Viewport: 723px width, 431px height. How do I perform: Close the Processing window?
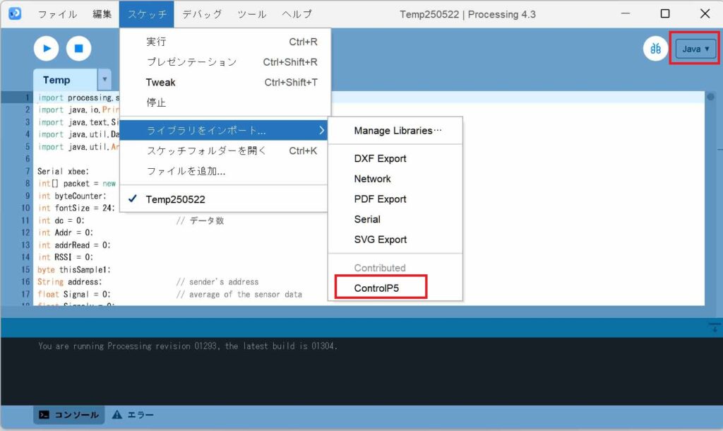tap(705, 14)
